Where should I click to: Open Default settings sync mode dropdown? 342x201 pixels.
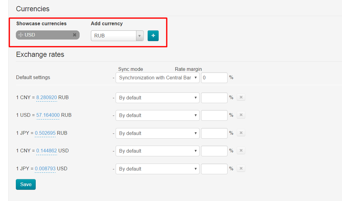[x=157, y=78]
